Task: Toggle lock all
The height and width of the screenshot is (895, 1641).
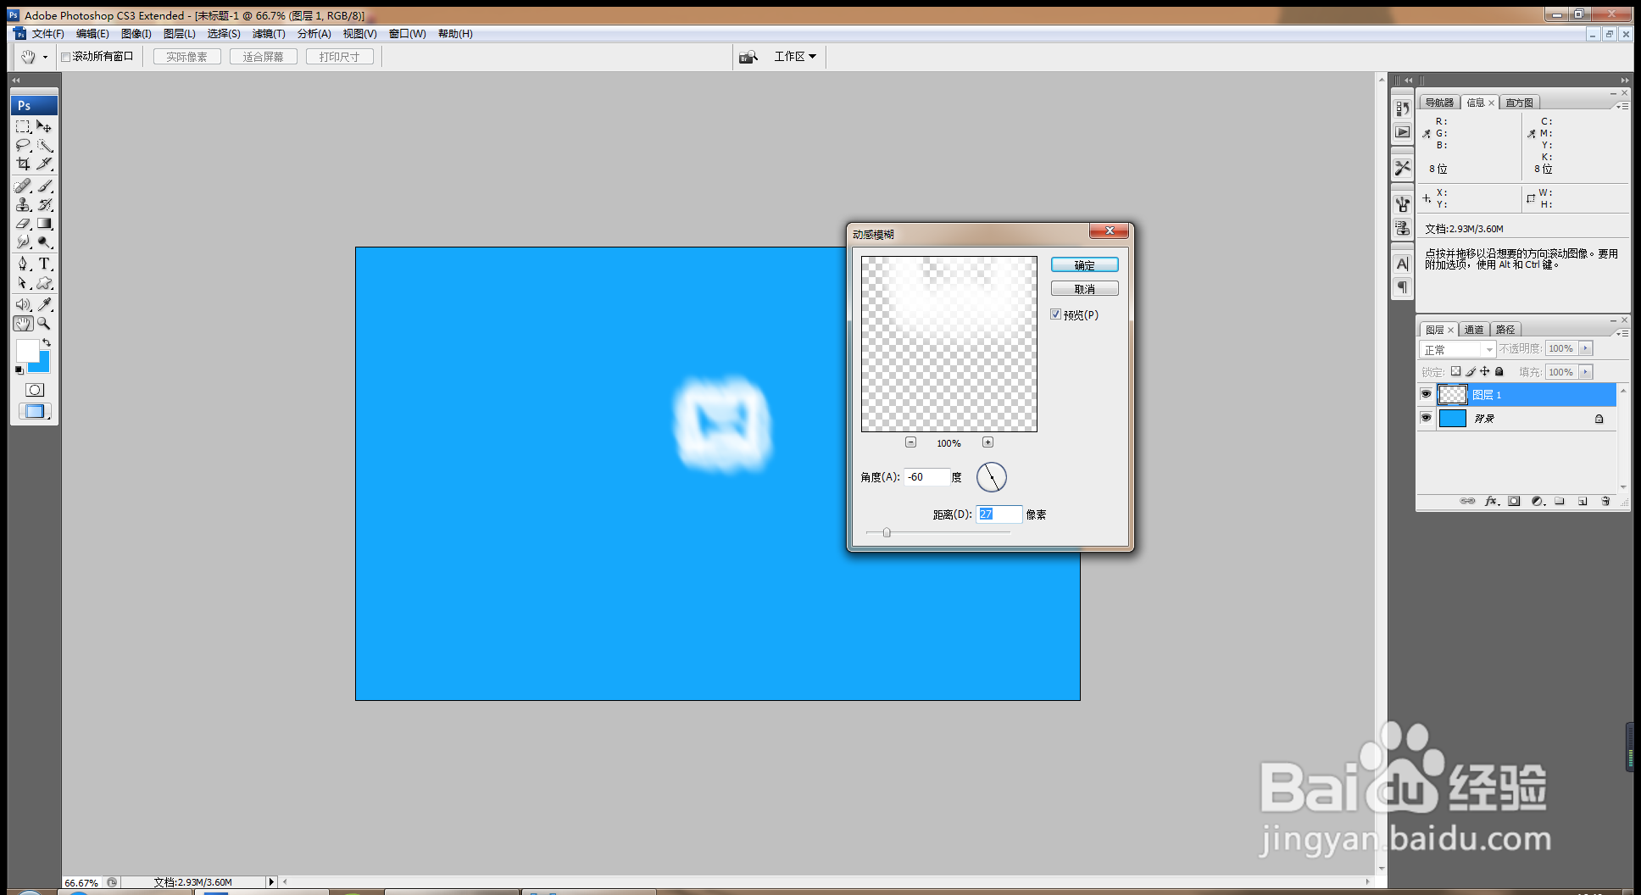Action: point(1499,371)
